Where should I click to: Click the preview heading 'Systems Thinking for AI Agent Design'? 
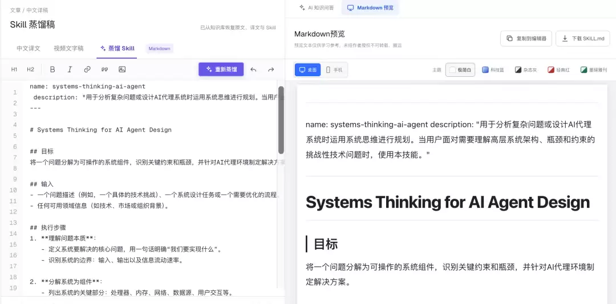448,203
